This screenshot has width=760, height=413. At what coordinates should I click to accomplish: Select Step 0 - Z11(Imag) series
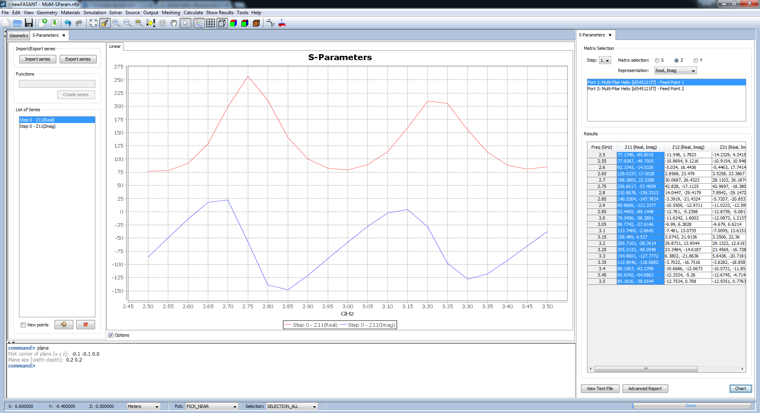click(38, 127)
